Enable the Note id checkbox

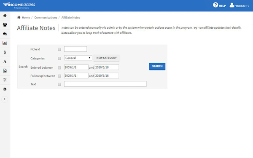59,49
